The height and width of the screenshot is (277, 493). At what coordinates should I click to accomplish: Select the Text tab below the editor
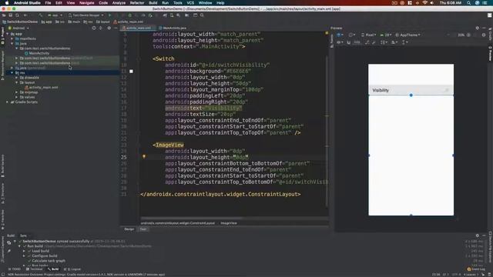click(x=143, y=229)
